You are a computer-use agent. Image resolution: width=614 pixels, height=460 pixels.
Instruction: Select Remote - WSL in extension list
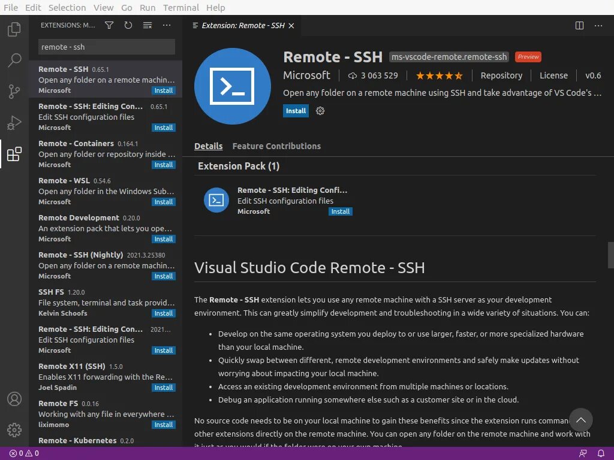tap(106, 191)
